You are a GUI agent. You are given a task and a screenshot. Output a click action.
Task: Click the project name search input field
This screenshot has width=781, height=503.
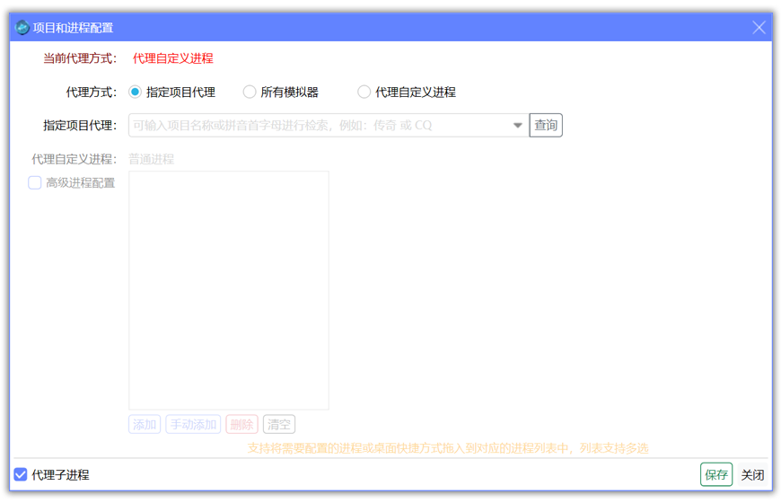point(319,126)
